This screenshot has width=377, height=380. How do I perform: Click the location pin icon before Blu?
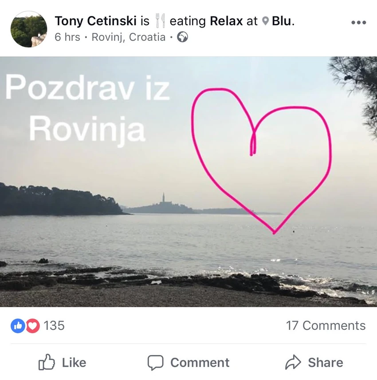point(266,21)
